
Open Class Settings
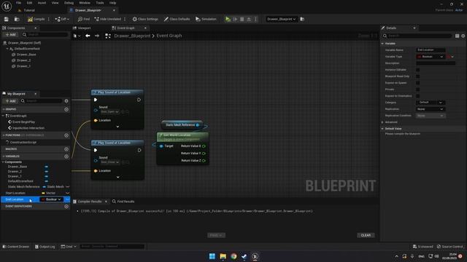tap(145, 19)
